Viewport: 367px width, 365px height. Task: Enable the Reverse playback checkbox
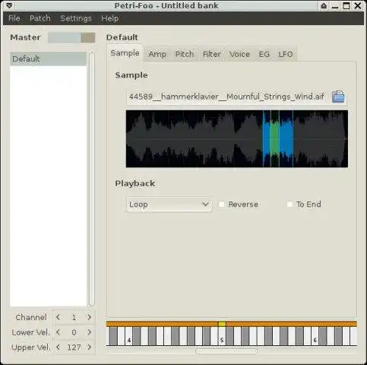221,205
